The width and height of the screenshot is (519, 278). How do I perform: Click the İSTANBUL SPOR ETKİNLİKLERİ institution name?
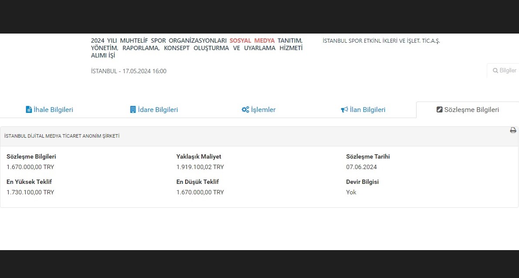pyautogui.click(x=381, y=41)
